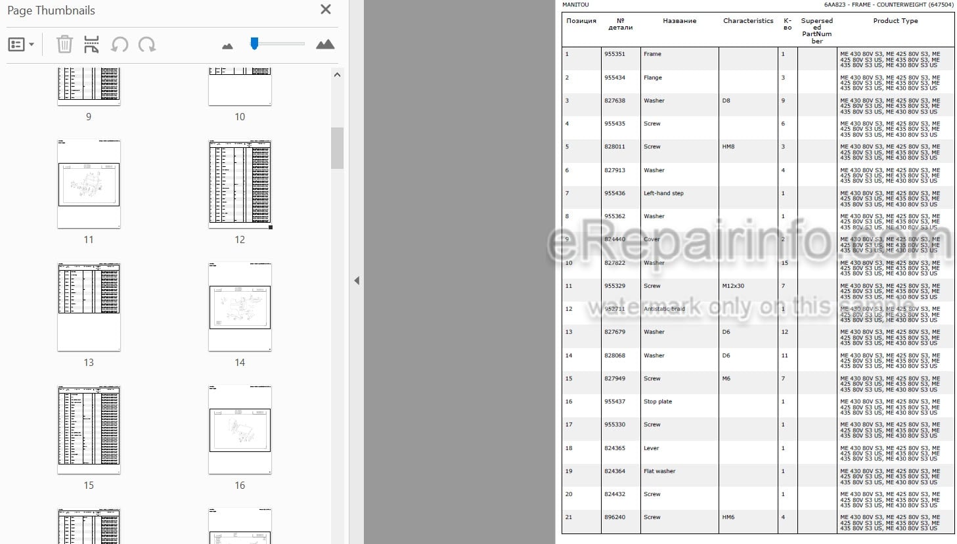Click 'Flat washer' part name
Viewport: 957px width, 544px height.
click(659, 471)
